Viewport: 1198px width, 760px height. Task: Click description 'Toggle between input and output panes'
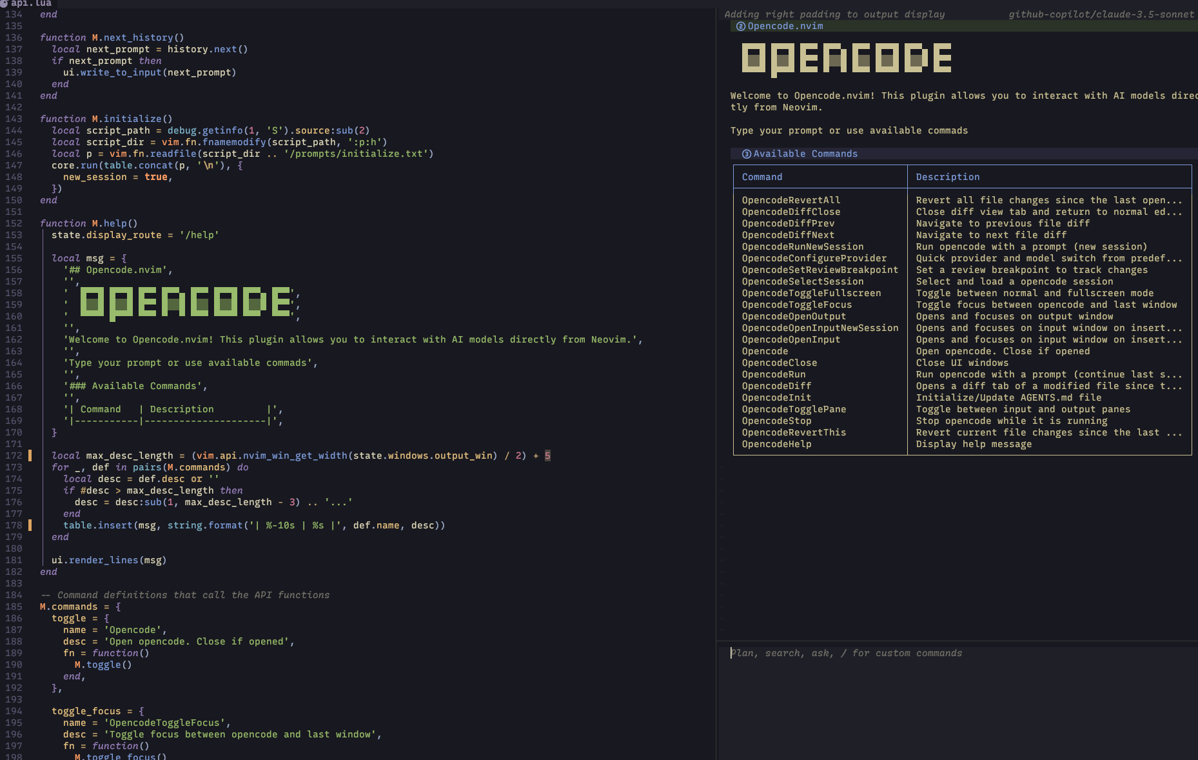pos(1023,409)
